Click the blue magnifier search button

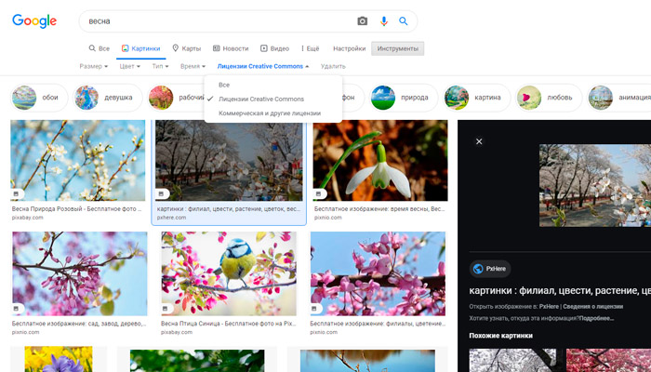point(403,21)
